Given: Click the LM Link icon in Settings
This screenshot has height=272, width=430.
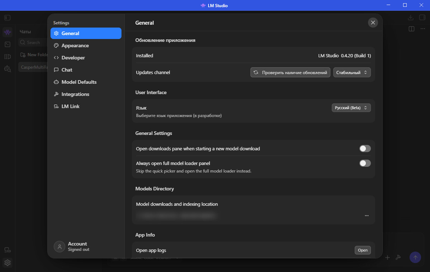Looking at the screenshot, I should [56, 106].
